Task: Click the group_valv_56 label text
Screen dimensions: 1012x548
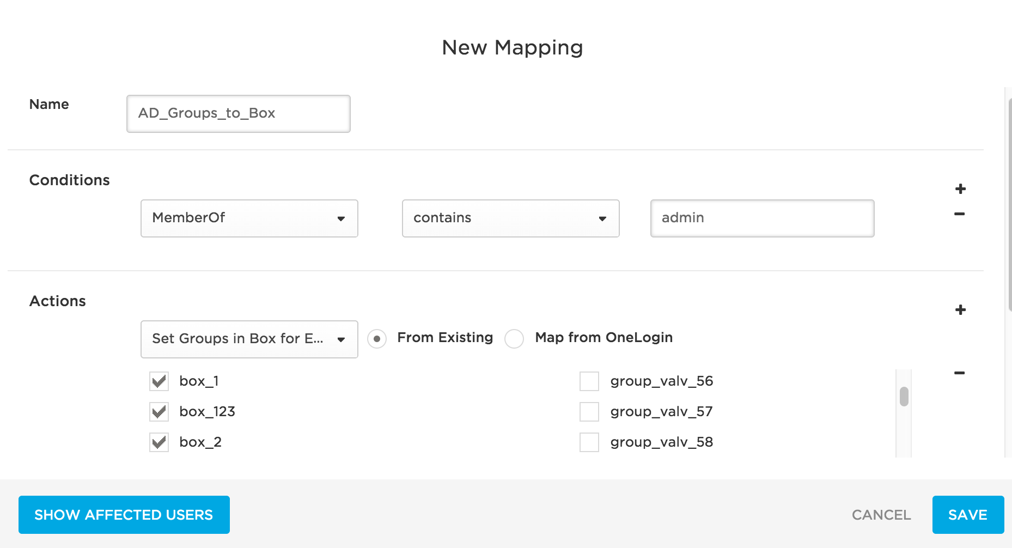Action: pyautogui.click(x=662, y=381)
